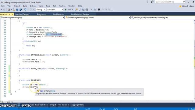Click the Quick Launch magnifier icon
This screenshot has width=195, height=110.
pos(184,2)
